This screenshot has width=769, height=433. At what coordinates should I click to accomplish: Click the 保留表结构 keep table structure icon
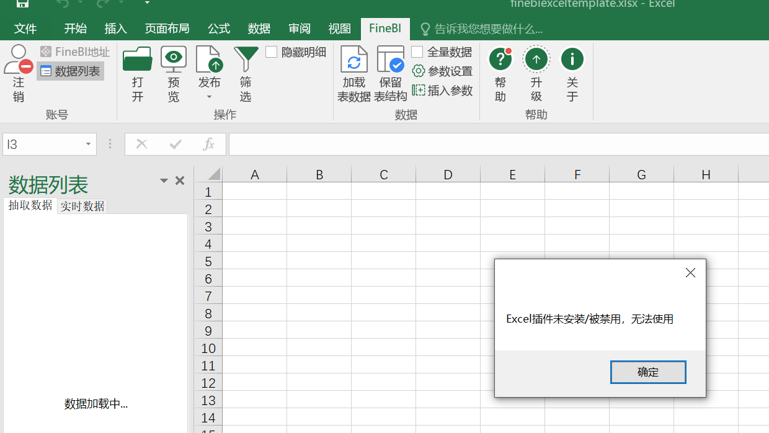point(391,60)
